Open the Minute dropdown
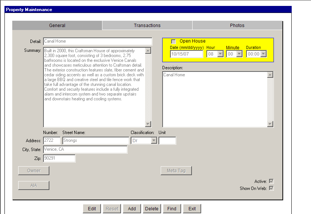Screen dimensions: 311x214 [239, 54]
